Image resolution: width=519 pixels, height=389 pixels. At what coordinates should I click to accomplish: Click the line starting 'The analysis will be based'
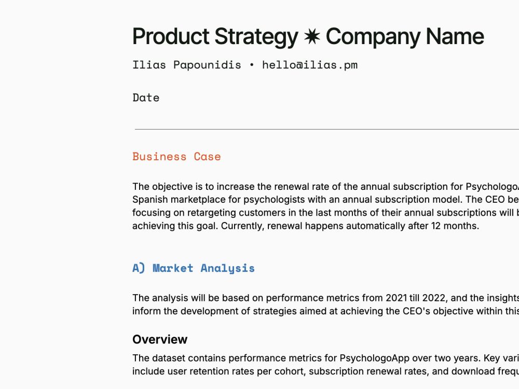coord(326,298)
